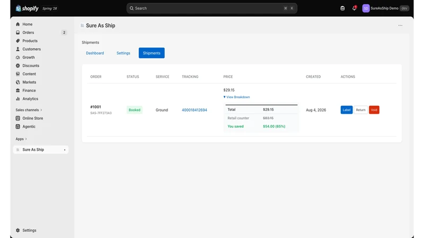424x238 pixels.
Task: Click the Return button
Action: pyautogui.click(x=360, y=110)
